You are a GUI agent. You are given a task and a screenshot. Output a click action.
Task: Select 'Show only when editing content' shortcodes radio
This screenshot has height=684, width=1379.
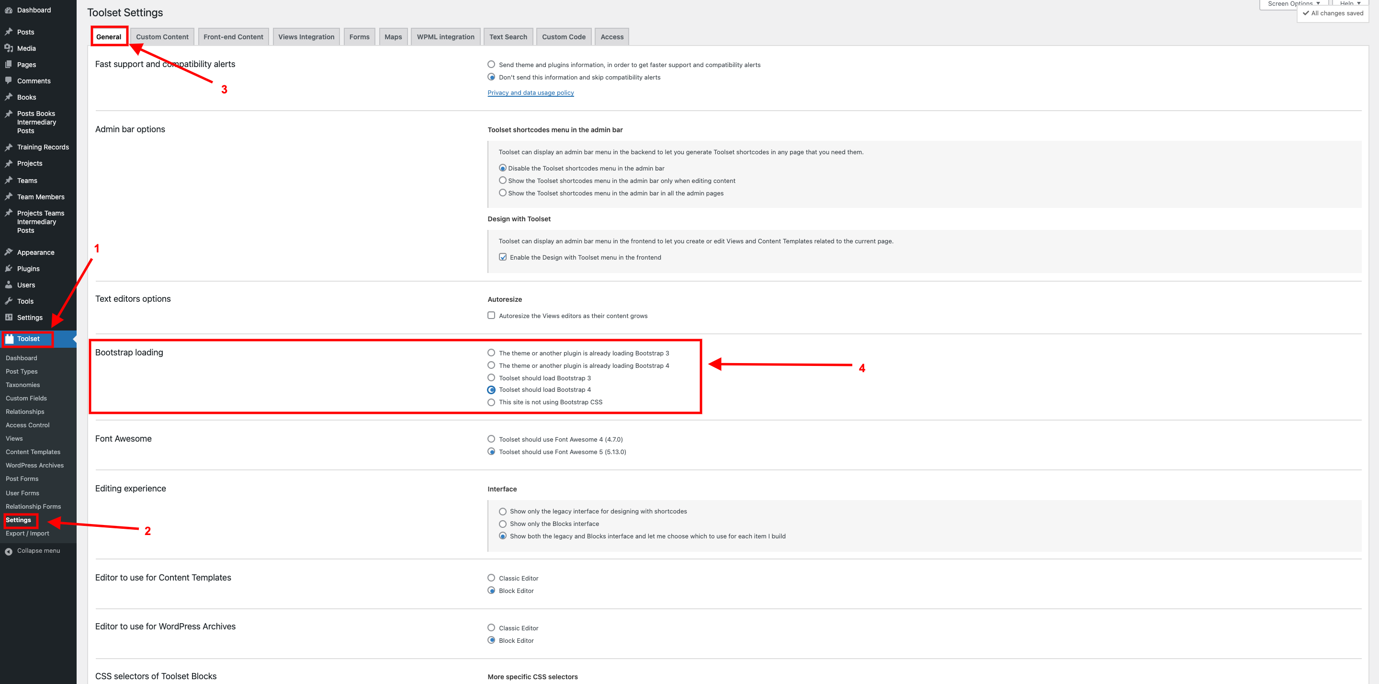click(503, 181)
